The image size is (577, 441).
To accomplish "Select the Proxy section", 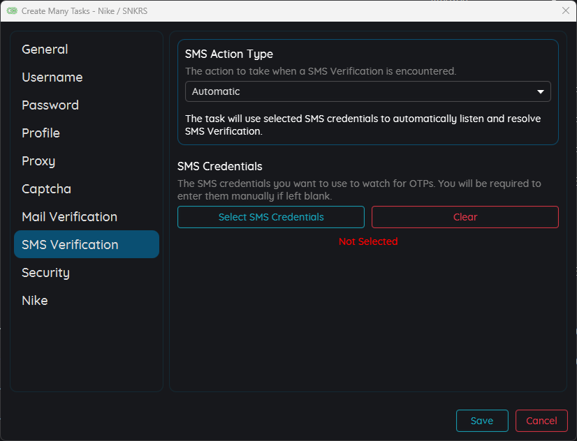I will [87, 161].
